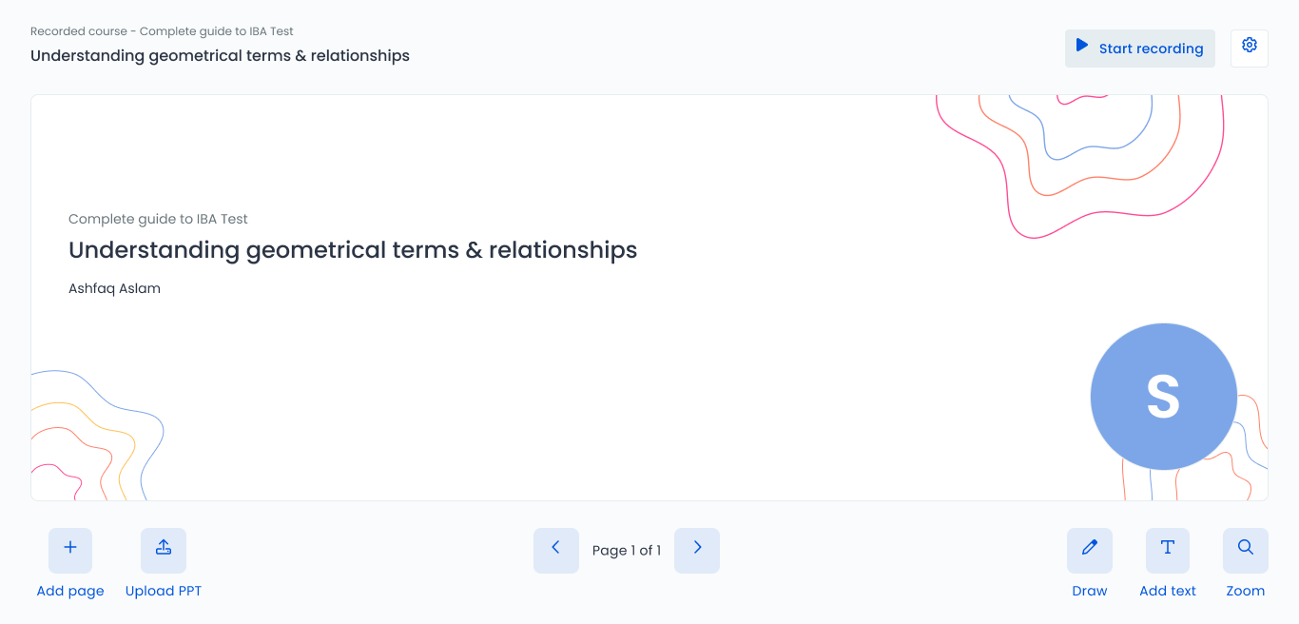Select the Complete guide to IBA Test label
Viewport: 1299px width, 624px height.
click(x=157, y=219)
